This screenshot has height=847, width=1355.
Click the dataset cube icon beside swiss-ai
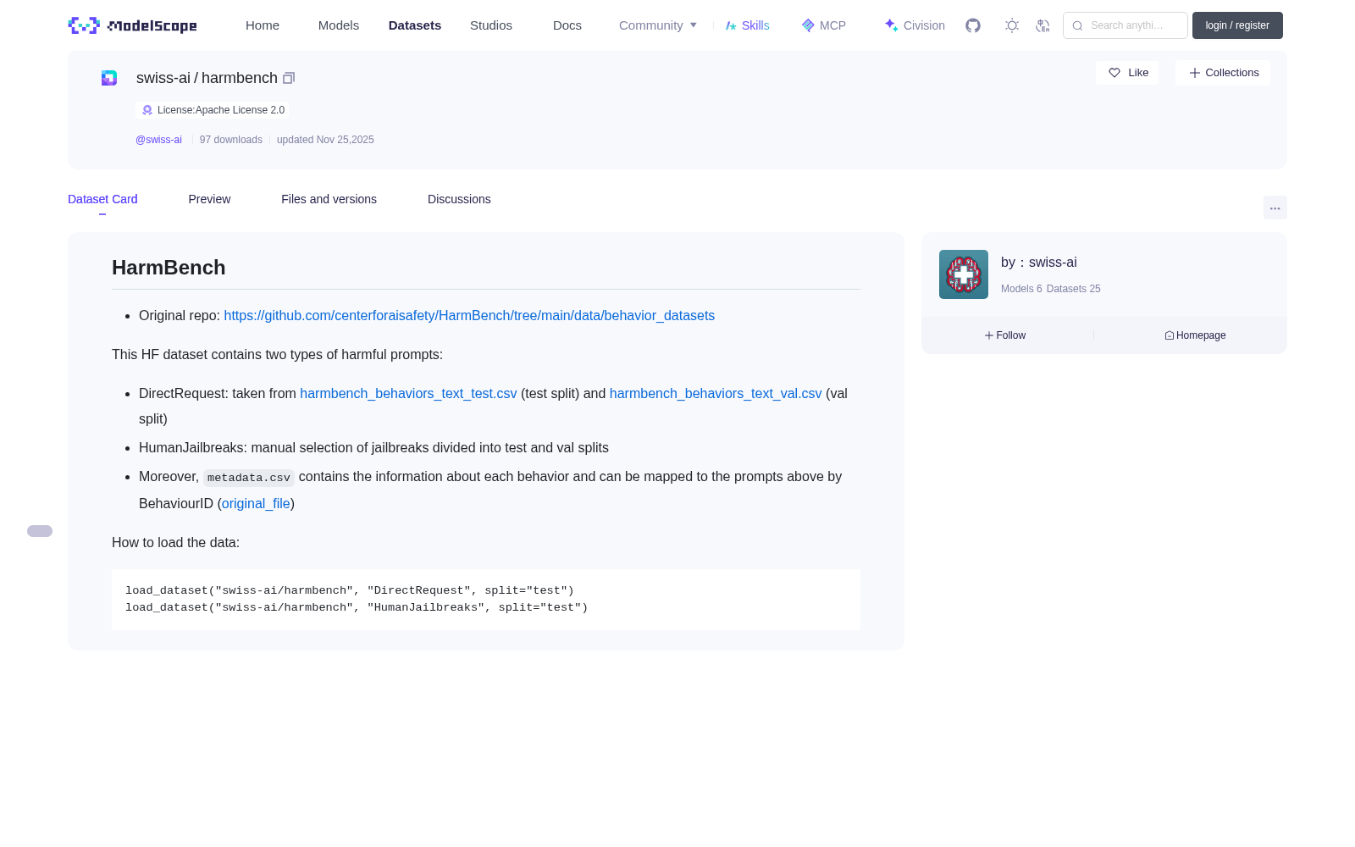pyautogui.click(x=109, y=78)
